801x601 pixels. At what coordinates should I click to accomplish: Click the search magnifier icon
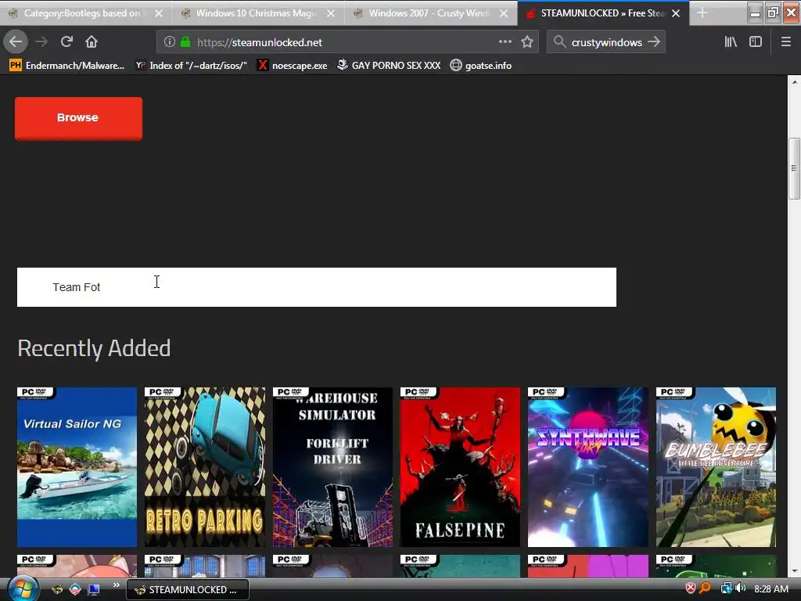559,42
